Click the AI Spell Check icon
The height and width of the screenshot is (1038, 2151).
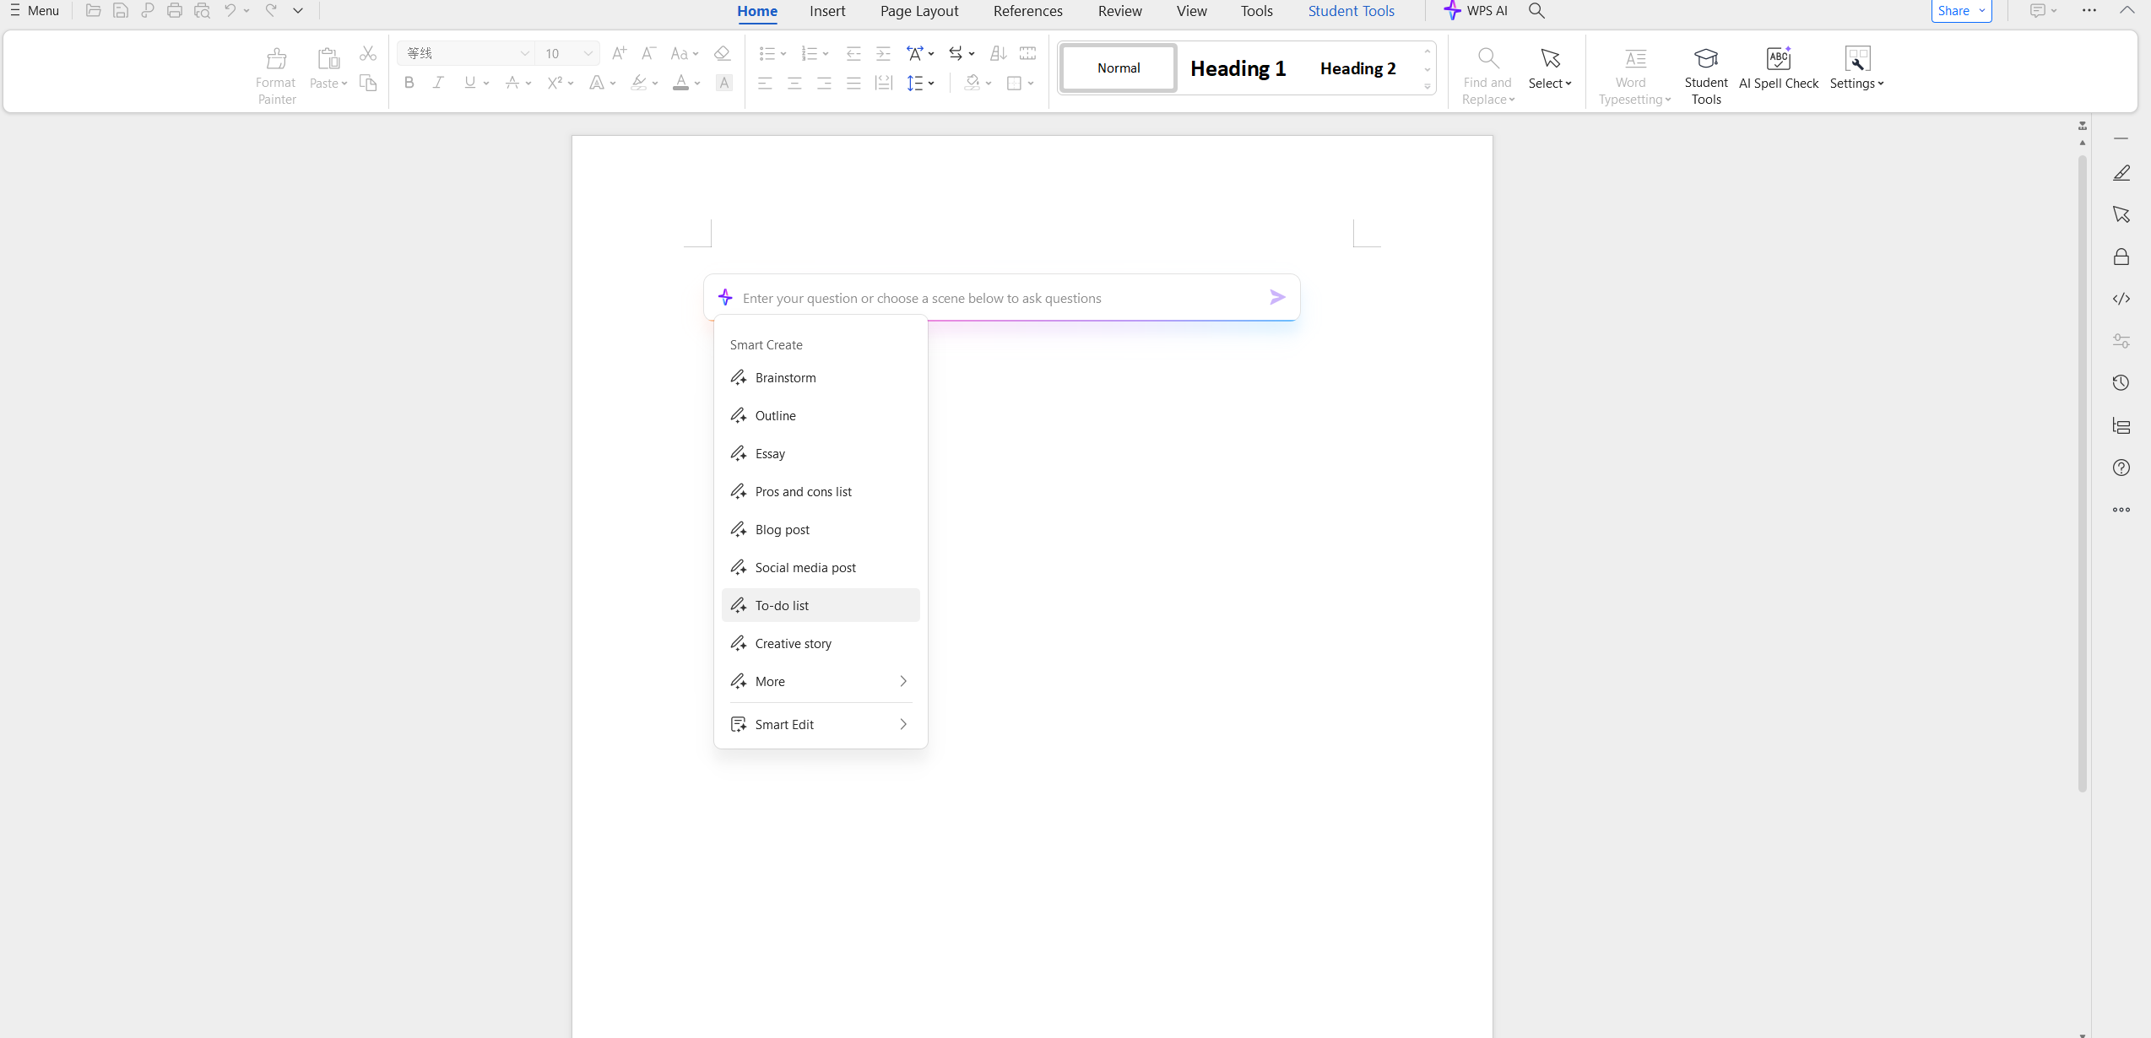click(x=1778, y=59)
